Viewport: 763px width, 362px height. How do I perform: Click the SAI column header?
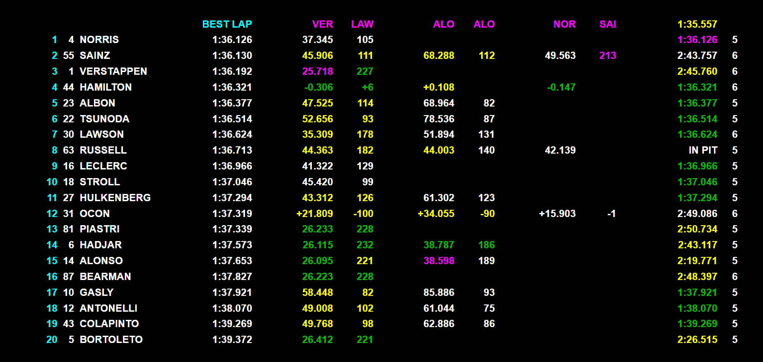[x=607, y=24]
